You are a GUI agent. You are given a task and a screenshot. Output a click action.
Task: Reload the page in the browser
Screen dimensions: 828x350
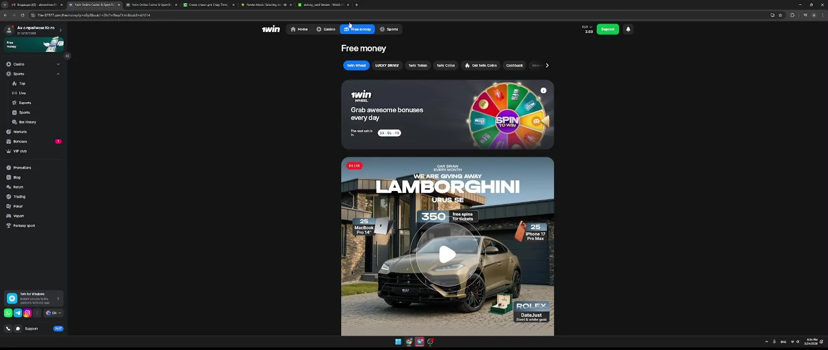tap(22, 15)
